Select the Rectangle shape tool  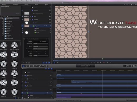click(x=33, y=66)
